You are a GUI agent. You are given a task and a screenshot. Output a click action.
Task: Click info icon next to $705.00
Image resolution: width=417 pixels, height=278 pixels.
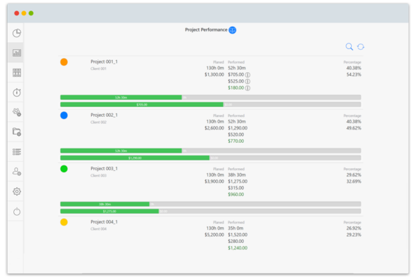[247, 75]
